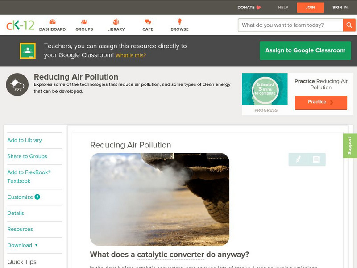The width and height of the screenshot is (357, 268).
Task: Click the Customize help question icon
Action: coord(37,197)
